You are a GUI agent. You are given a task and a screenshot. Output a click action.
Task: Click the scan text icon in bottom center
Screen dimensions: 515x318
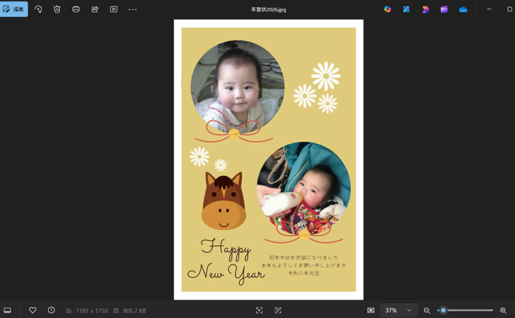tap(278, 310)
